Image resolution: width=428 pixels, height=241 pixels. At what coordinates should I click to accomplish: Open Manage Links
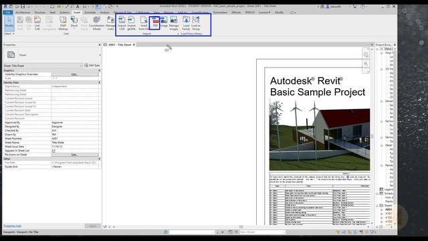tap(110, 23)
